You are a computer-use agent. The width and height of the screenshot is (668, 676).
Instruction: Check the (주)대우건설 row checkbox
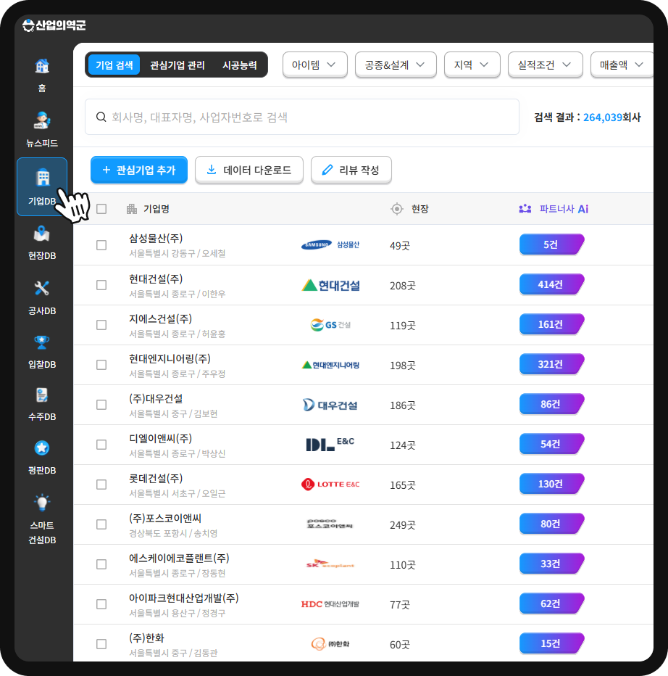101,405
